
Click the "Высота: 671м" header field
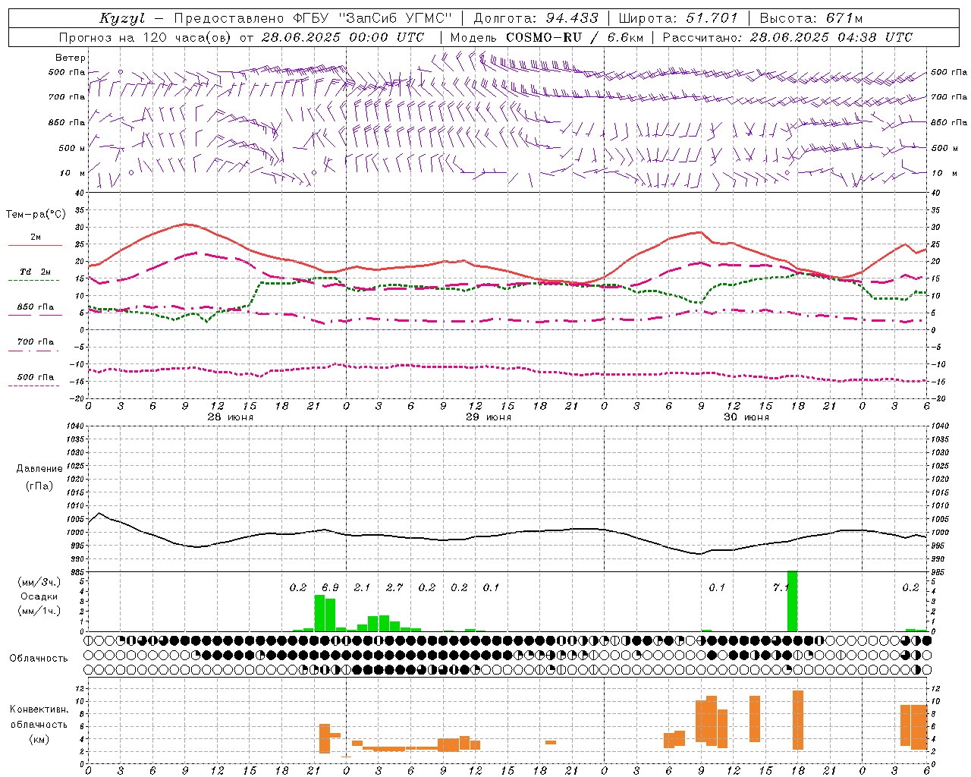click(x=811, y=18)
